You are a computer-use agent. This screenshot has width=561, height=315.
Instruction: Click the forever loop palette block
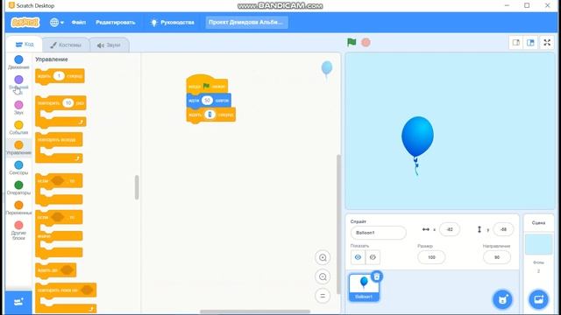(59, 148)
